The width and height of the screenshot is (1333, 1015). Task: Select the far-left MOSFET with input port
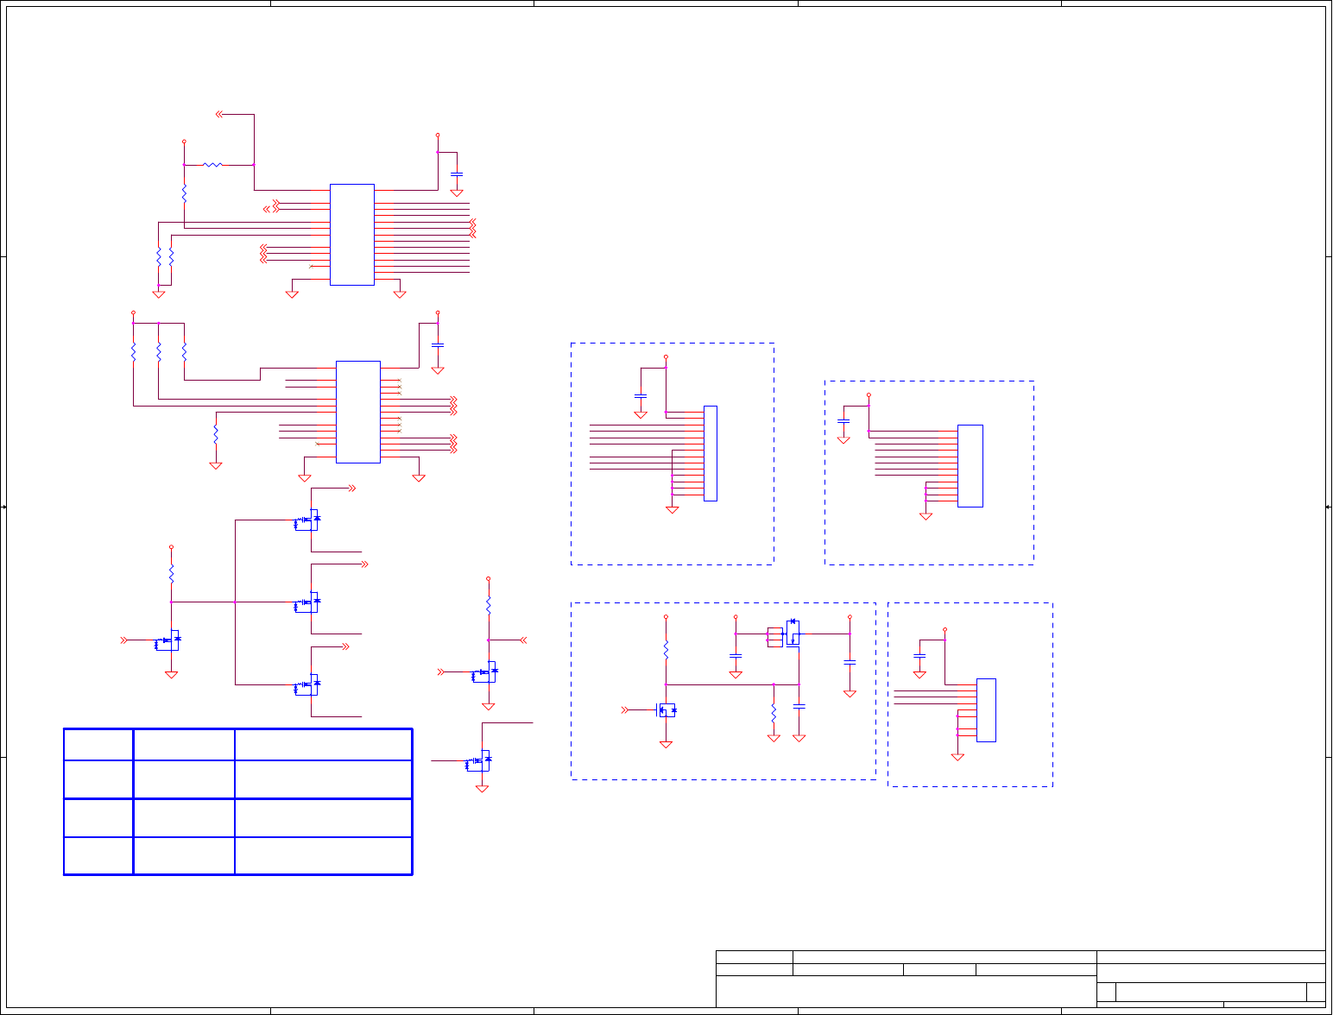167,641
